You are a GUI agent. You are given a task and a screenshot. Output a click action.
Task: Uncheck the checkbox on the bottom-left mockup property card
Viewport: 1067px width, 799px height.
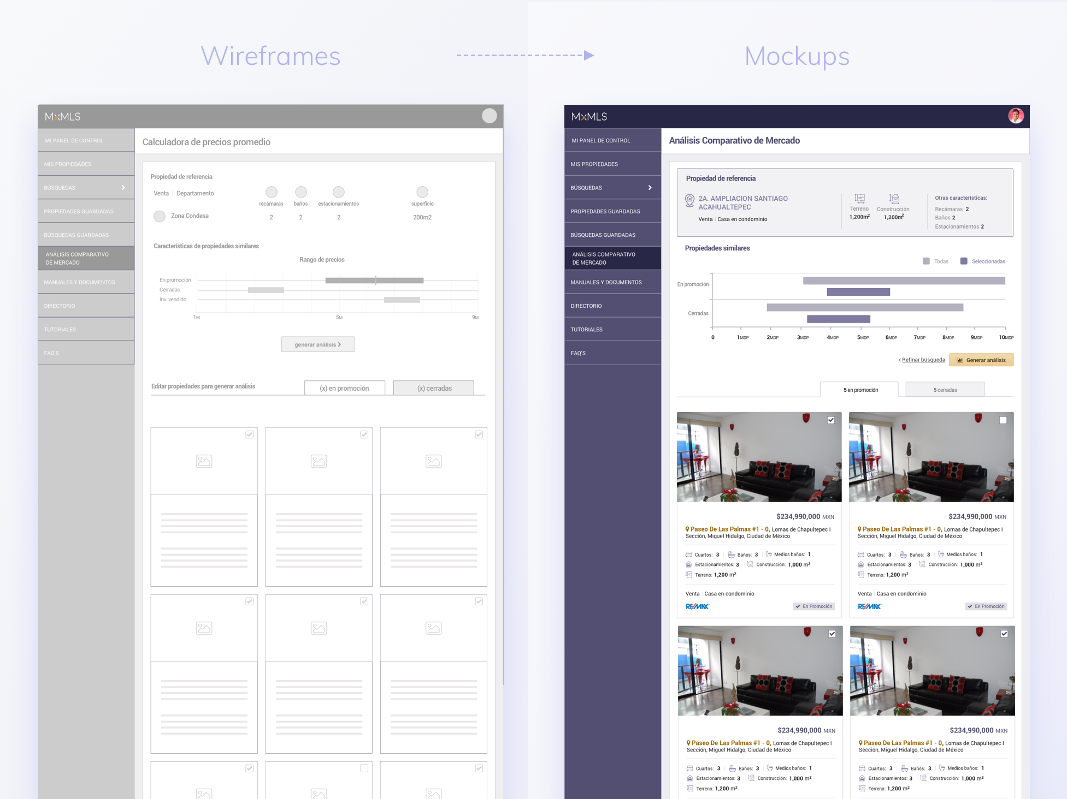(832, 634)
